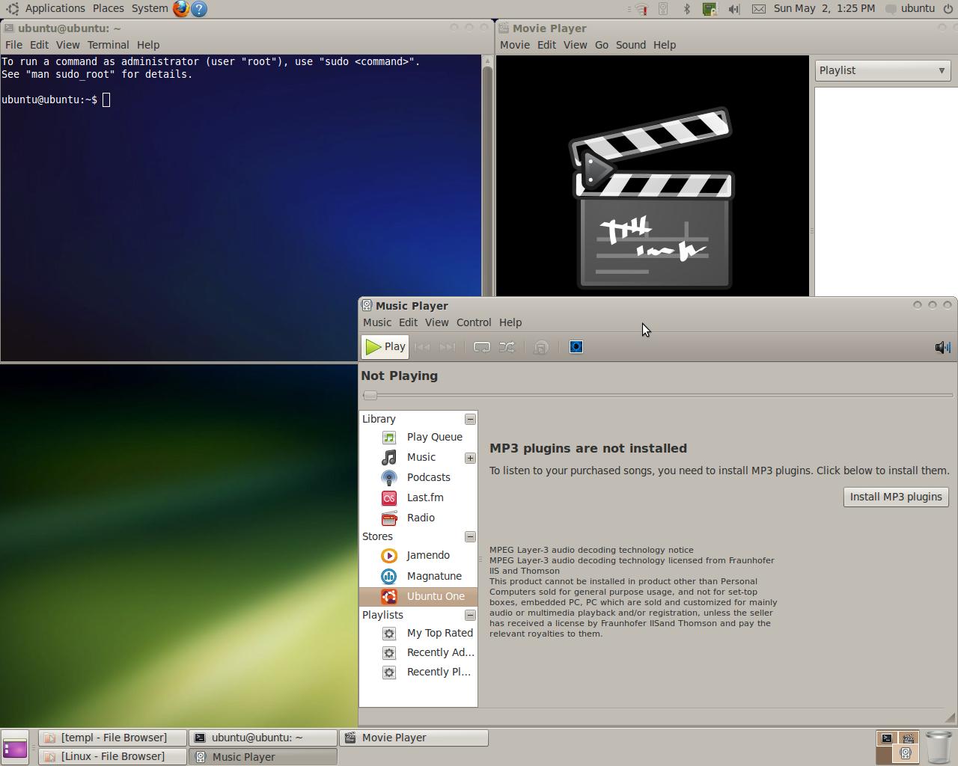Switch to templ File Browser in taskbar
The width and height of the screenshot is (958, 766).
[113, 738]
